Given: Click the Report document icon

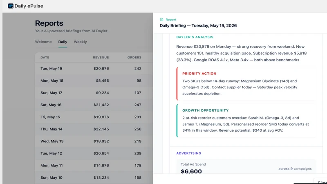Looking at the screenshot, I should point(161,20).
